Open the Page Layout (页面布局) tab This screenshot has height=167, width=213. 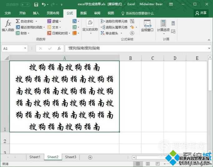click(x=53, y=13)
